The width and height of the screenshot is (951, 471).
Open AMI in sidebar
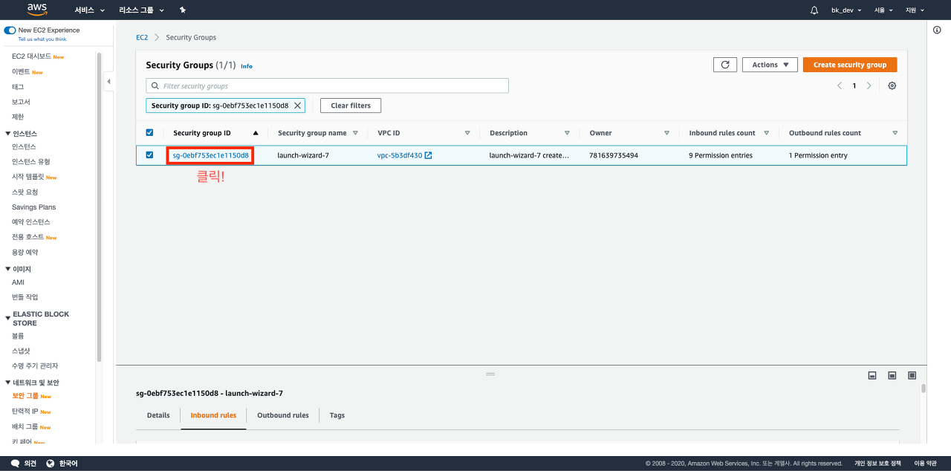click(x=19, y=282)
